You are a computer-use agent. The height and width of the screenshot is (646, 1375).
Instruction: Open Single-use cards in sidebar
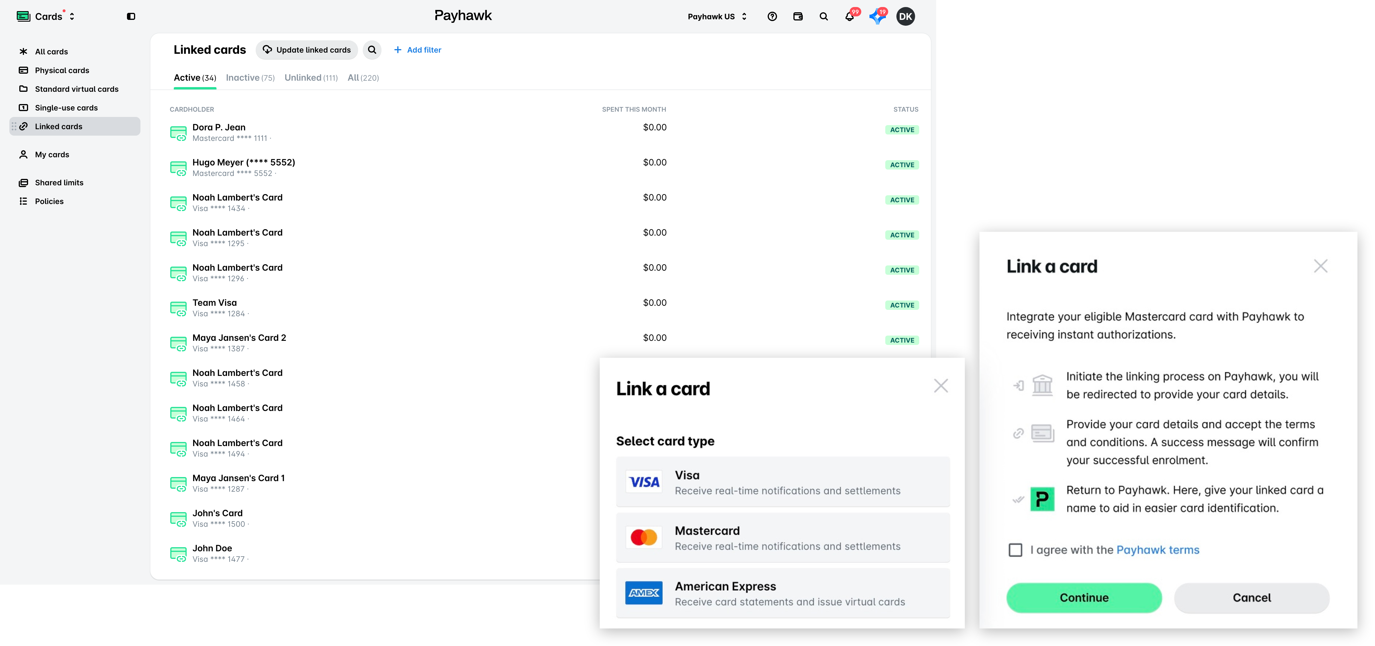(x=75, y=108)
